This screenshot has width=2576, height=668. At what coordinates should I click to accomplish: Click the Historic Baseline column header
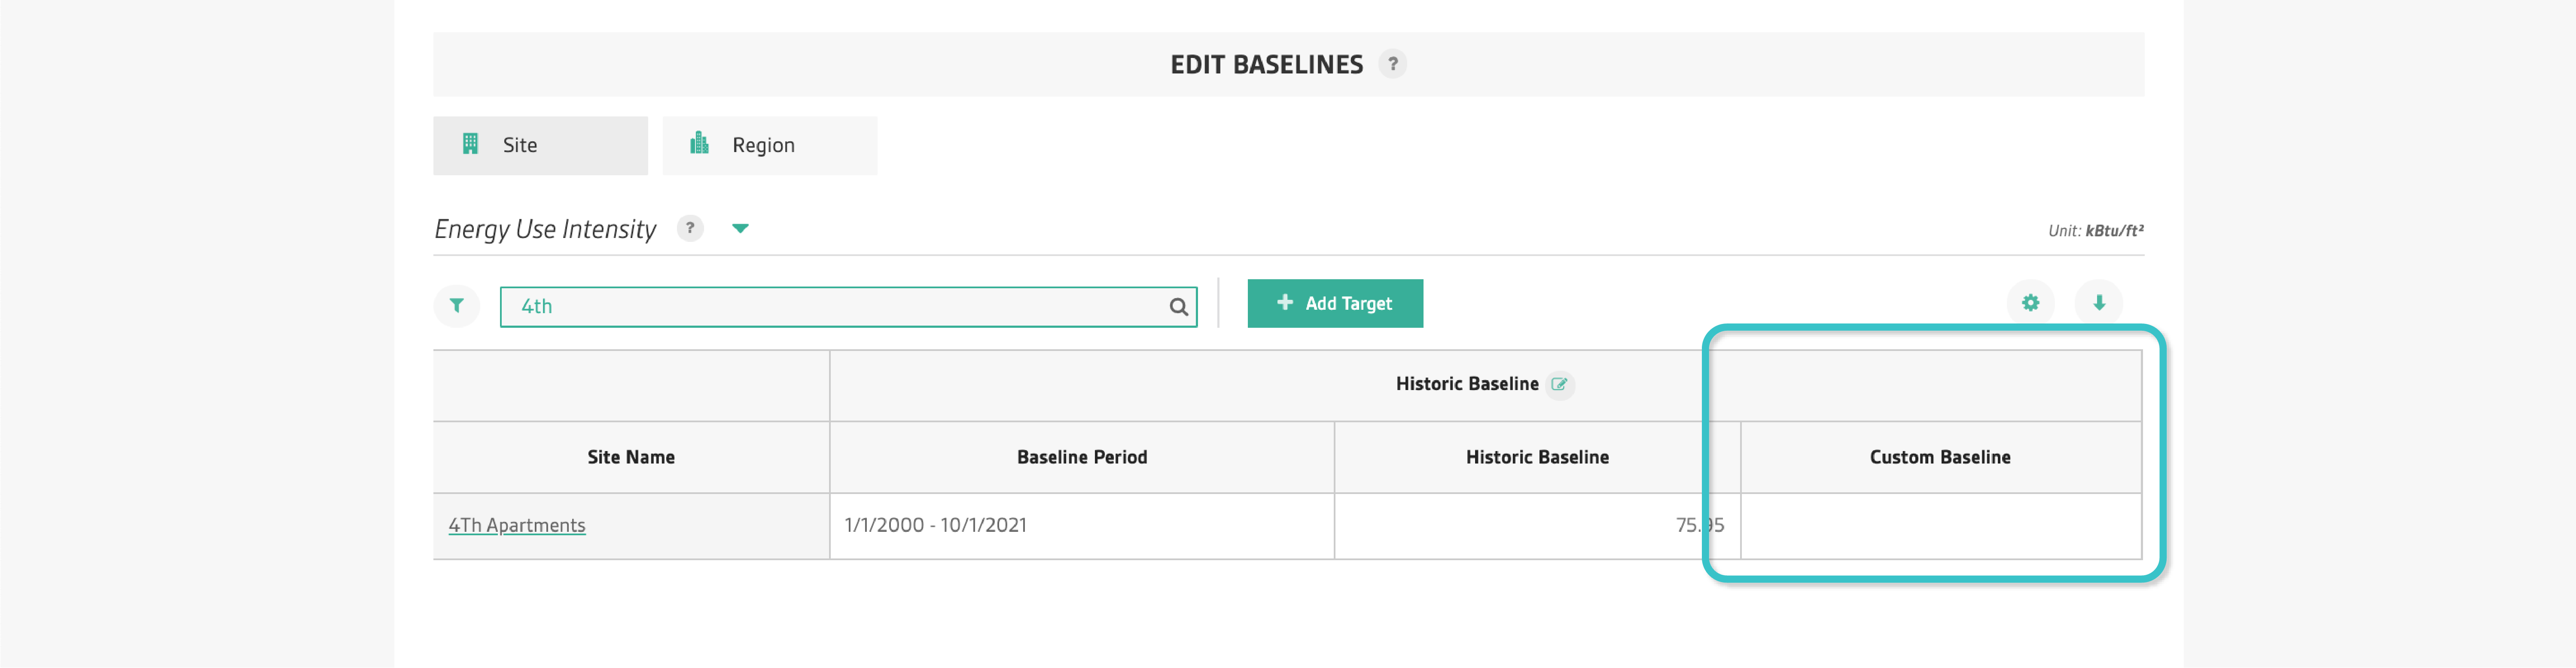pos(1537,457)
